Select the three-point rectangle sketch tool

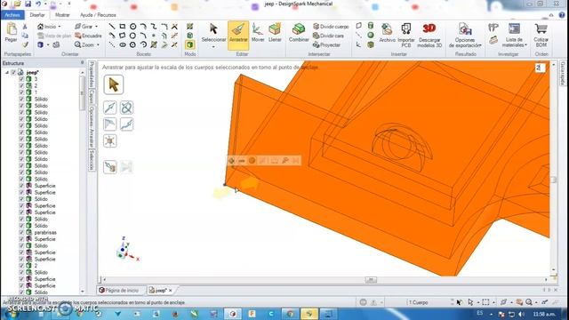[123, 36]
